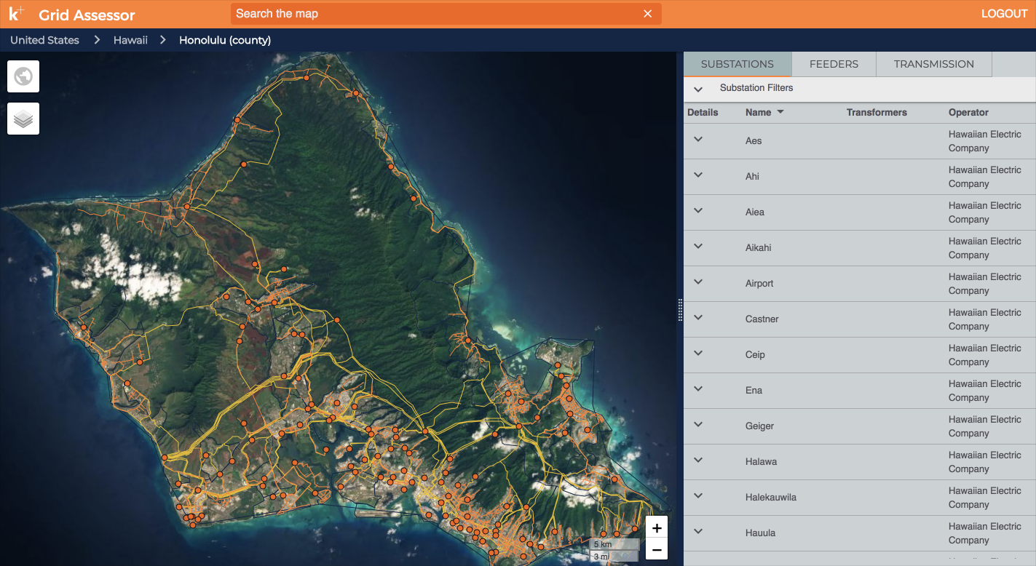The width and height of the screenshot is (1036, 566).
Task: Click the Operator column header
Action: (968, 112)
